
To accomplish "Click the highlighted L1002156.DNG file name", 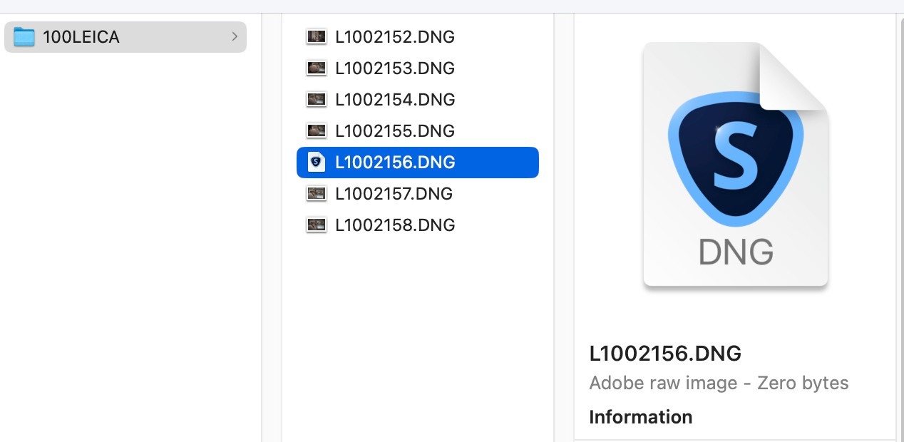I will pos(395,163).
